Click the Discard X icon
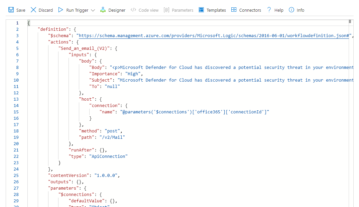Image resolution: width=359 pixels, height=207 pixels. 33,10
